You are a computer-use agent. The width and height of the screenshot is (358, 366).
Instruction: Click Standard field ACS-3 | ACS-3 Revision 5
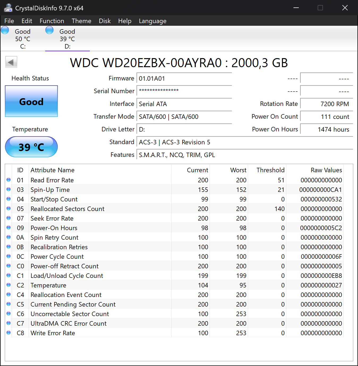click(x=245, y=142)
